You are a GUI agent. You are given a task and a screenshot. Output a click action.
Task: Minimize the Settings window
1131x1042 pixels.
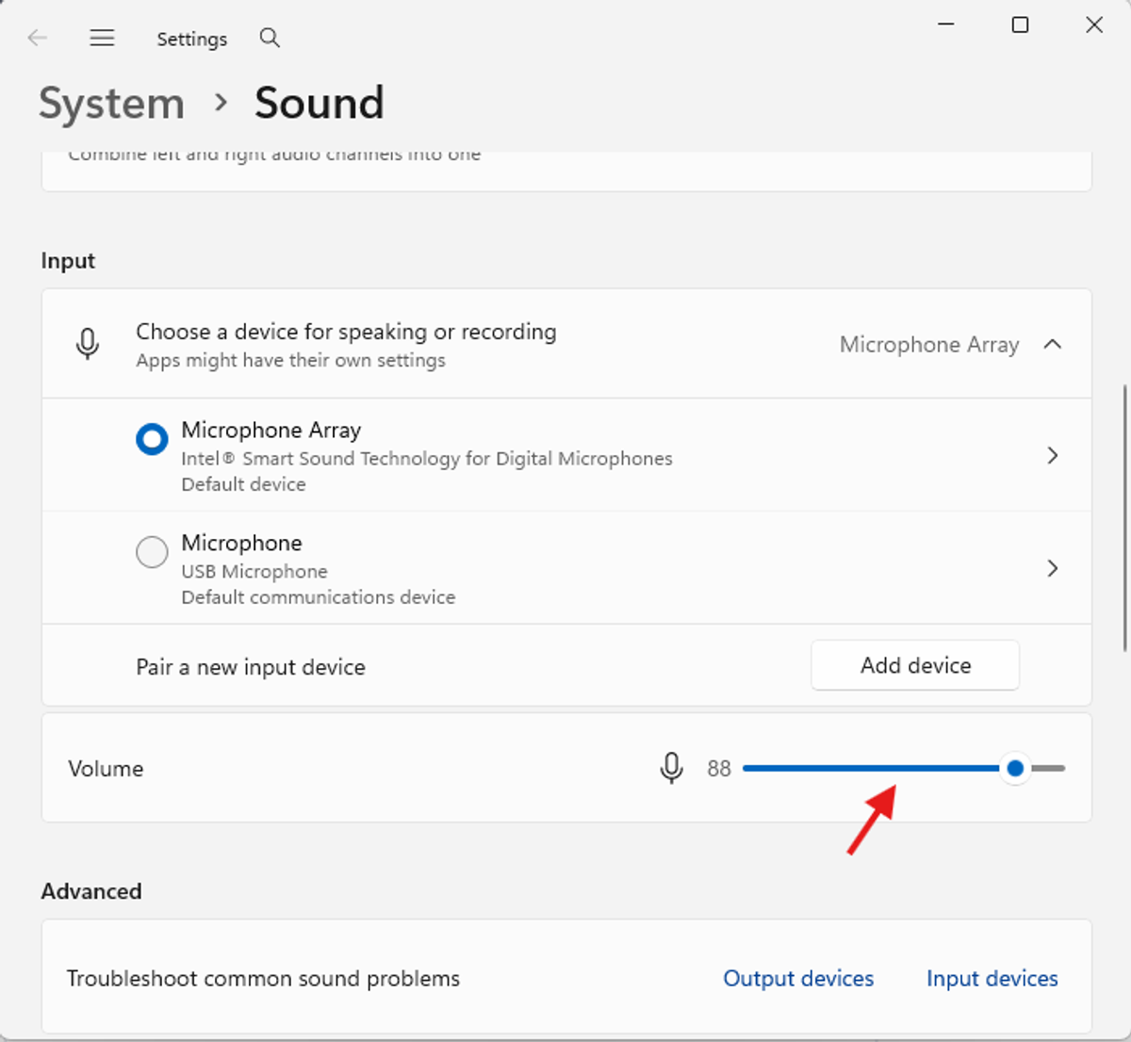[x=946, y=24]
